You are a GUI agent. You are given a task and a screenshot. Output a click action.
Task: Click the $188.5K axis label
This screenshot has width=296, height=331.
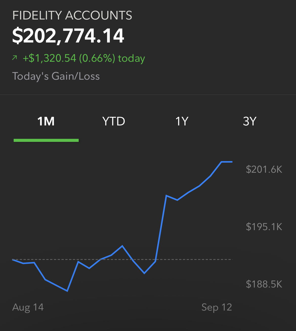pos(264,284)
